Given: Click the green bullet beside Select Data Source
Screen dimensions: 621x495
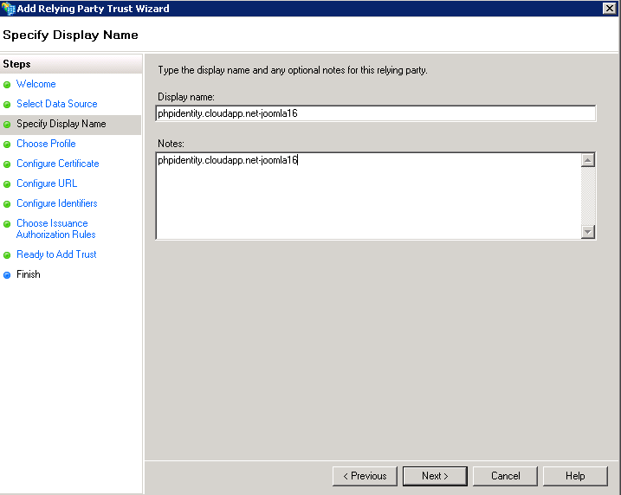Looking at the screenshot, I should tap(7, 105).
